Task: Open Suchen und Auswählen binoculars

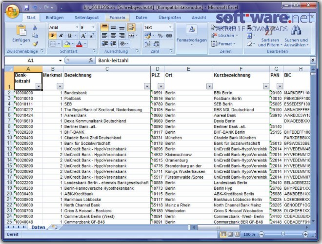Action: 296,36
